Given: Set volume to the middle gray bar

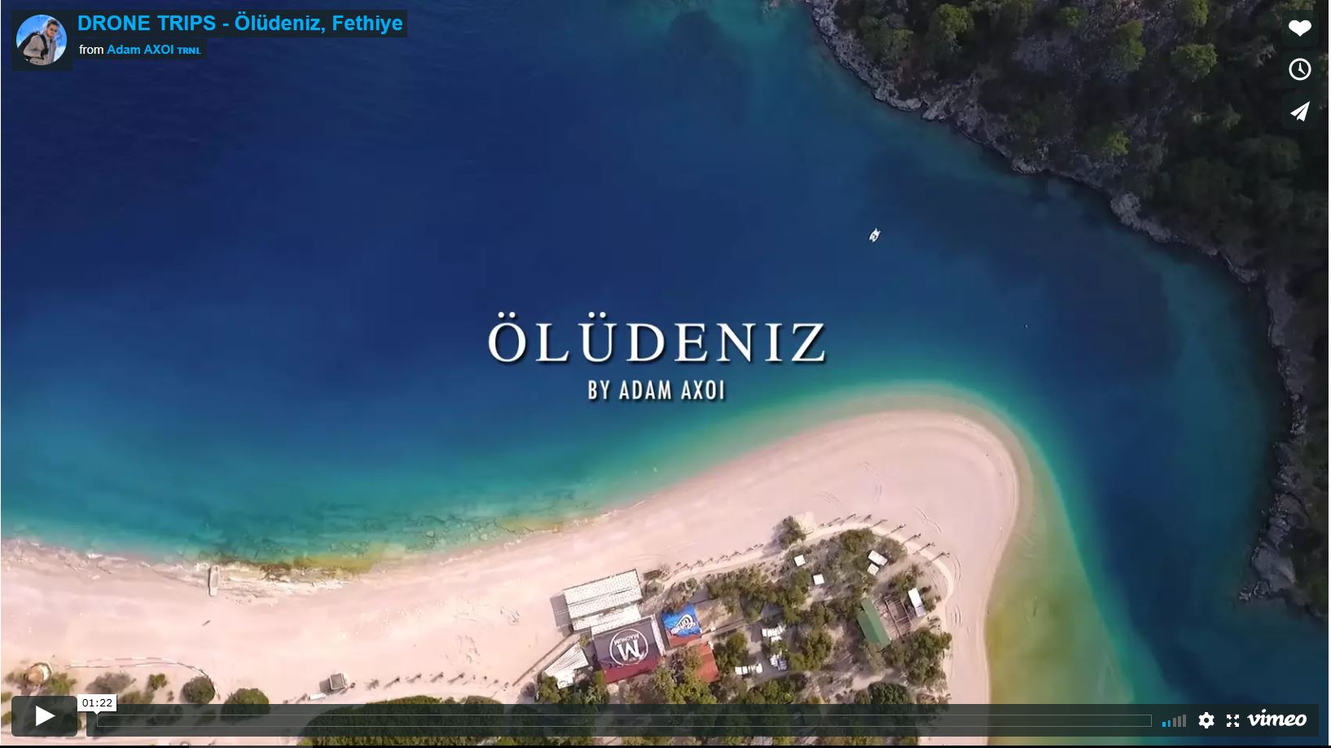Looking at the screenshot, I should (1179, 722).
